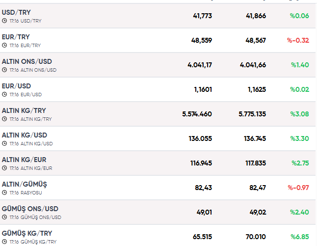
Task: Click the clock icon under EUR/TRY
Action: coord(4,45)
